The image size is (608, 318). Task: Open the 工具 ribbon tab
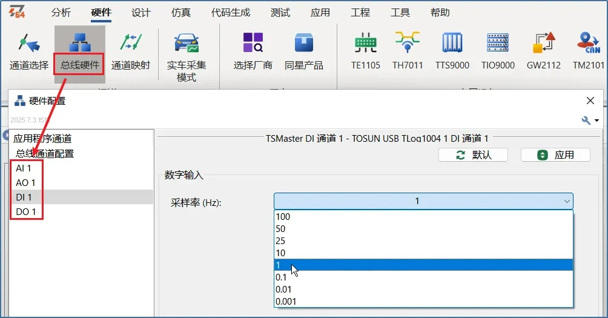400,12
